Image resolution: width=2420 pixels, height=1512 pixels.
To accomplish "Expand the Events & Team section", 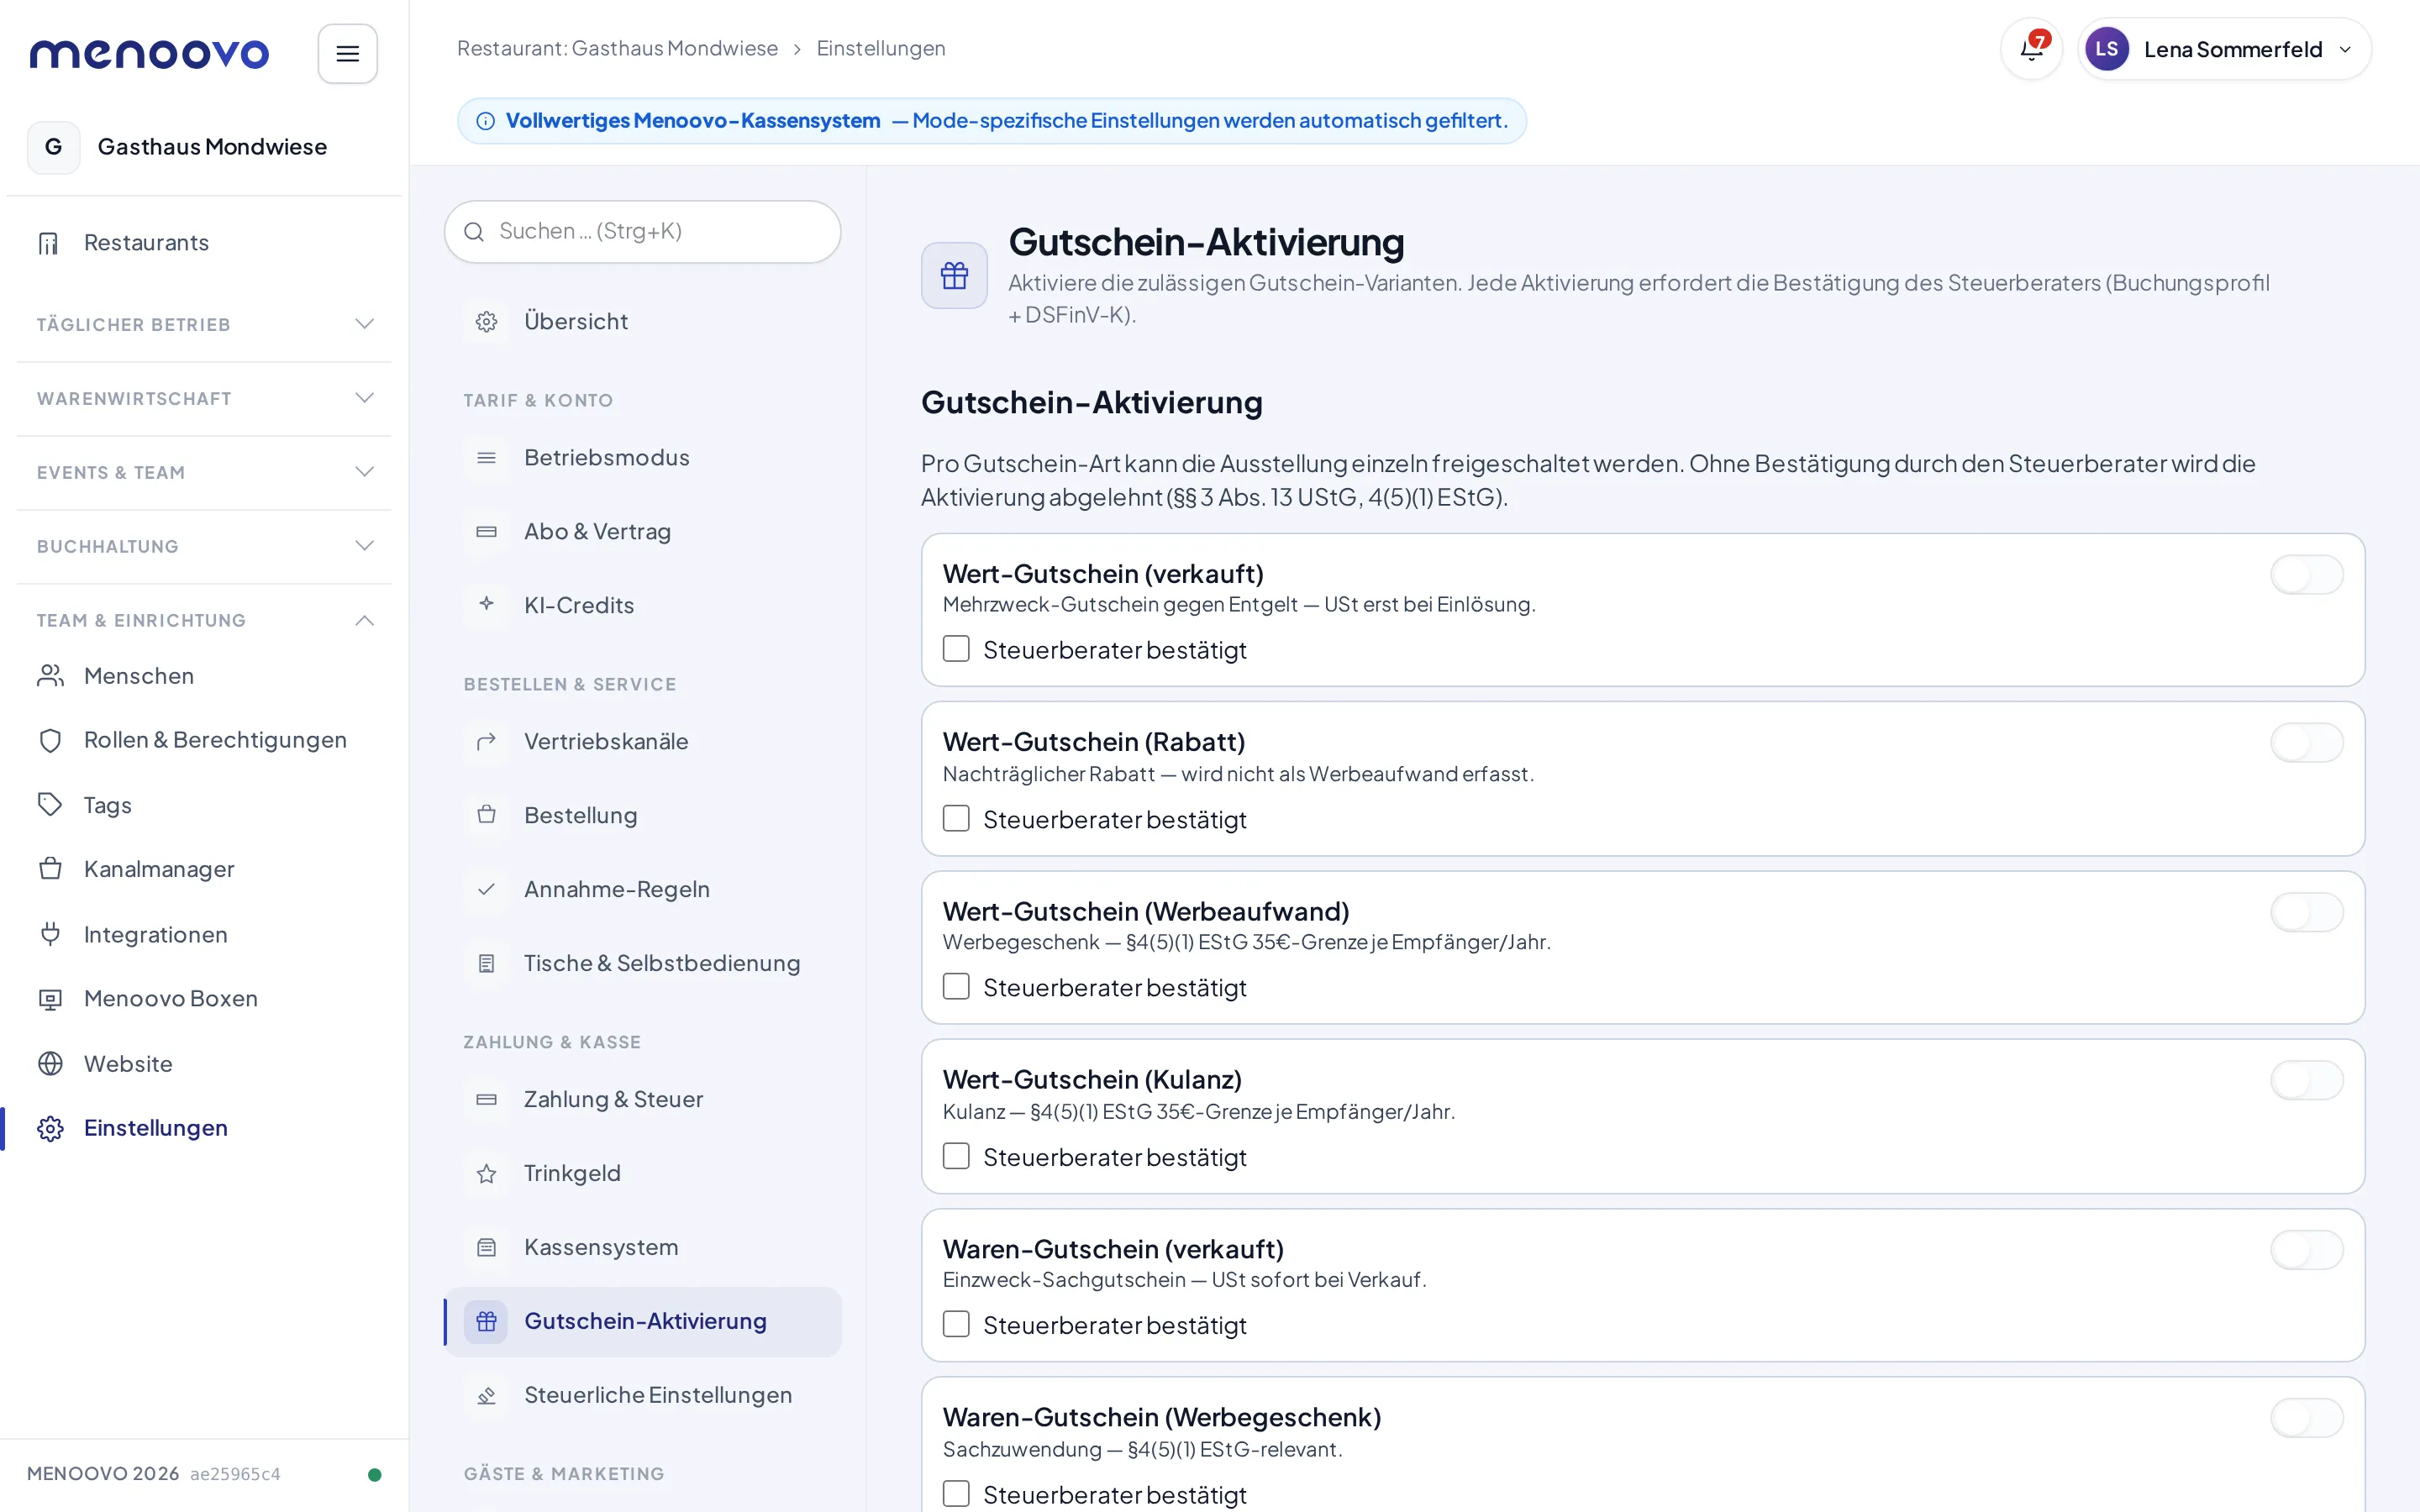I will point(204,472).
